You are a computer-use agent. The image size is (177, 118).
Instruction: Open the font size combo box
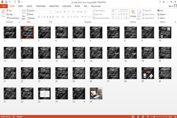[53, 12]
